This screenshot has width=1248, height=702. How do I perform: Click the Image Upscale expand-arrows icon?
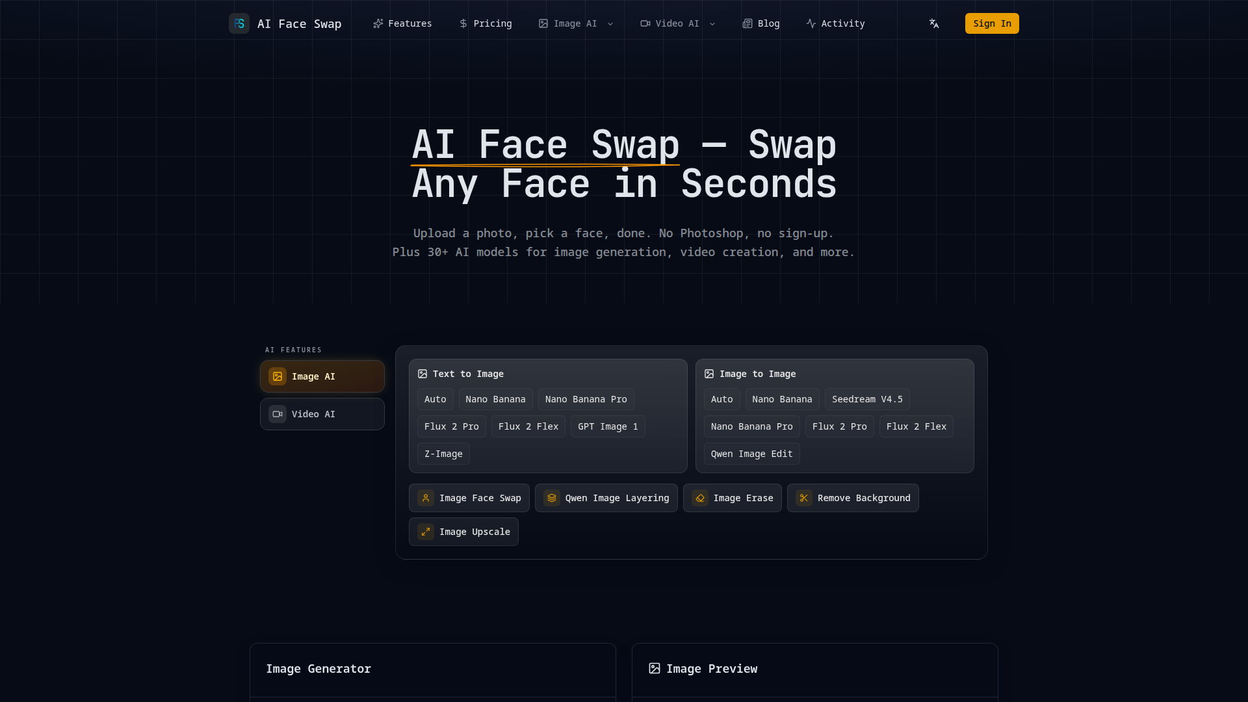tap(426, 532)
